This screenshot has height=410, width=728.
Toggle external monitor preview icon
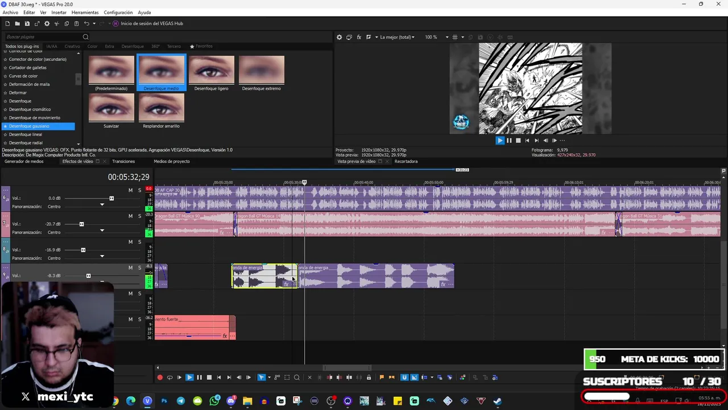349,37
